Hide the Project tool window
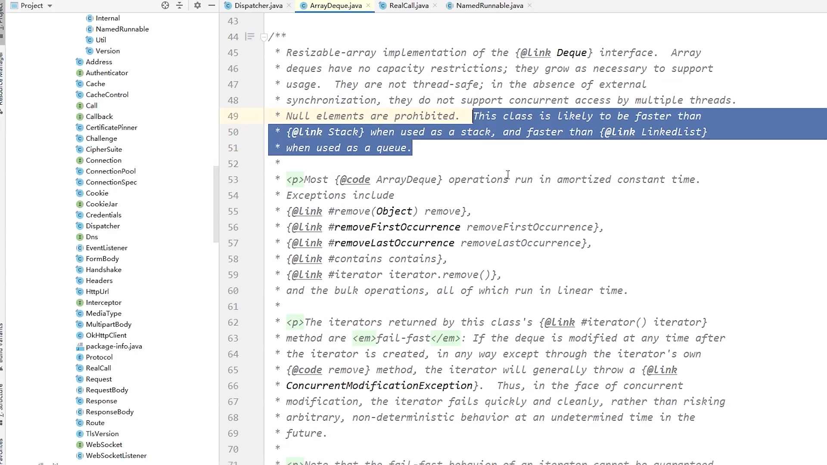827x465 pixels. (x=211, y=6)
